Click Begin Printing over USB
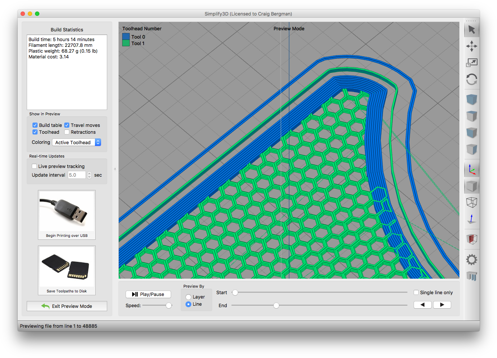 click(66, 215)
